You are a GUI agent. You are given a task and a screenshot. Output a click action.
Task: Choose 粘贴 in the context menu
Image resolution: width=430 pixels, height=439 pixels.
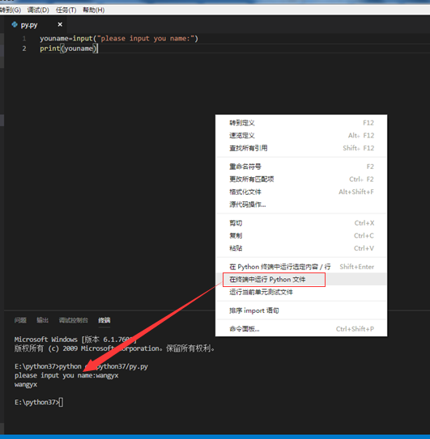point(301,248)
